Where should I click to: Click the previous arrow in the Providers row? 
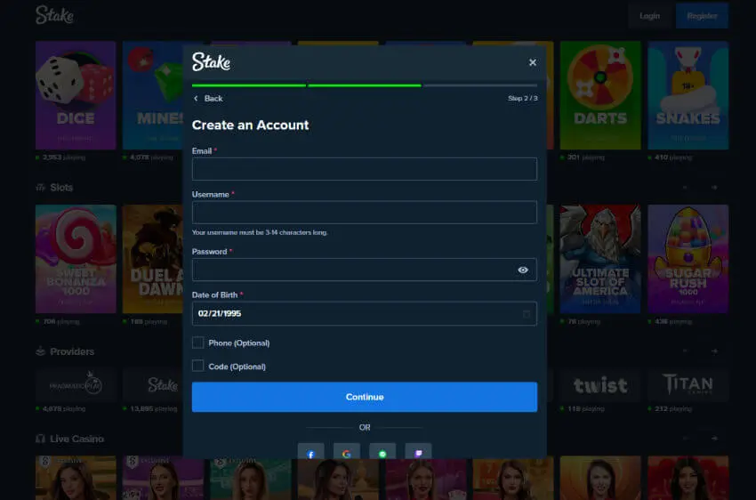pyautogui.click(x=685, y=351)
